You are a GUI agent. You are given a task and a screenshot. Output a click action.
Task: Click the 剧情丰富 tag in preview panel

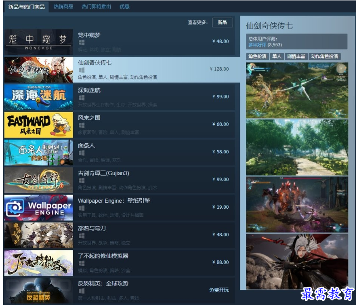point(296,56)
